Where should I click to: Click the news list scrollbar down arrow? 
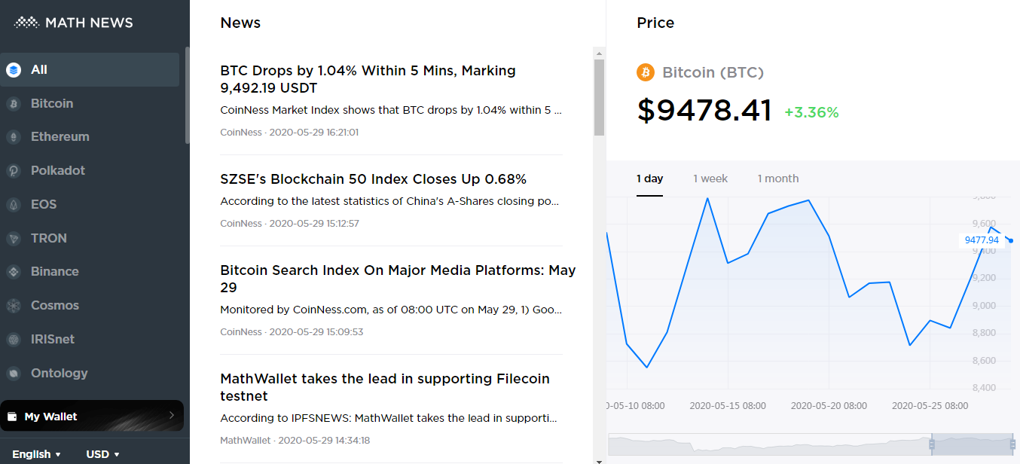600,460
